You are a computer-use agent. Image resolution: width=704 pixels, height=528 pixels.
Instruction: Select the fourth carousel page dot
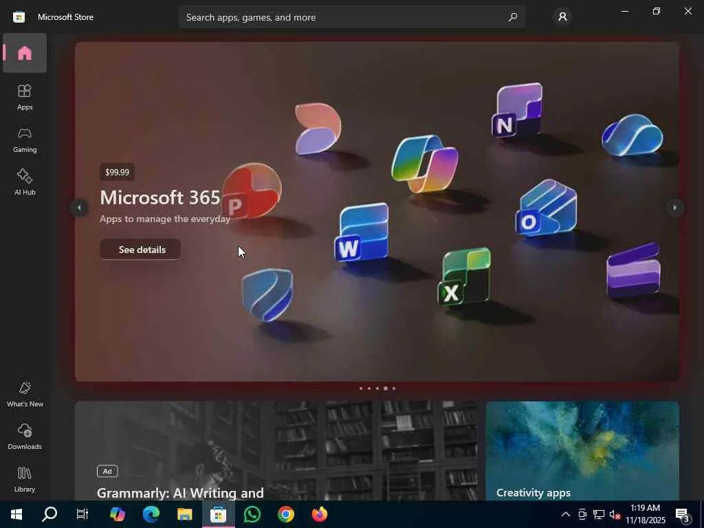point(385,388)
